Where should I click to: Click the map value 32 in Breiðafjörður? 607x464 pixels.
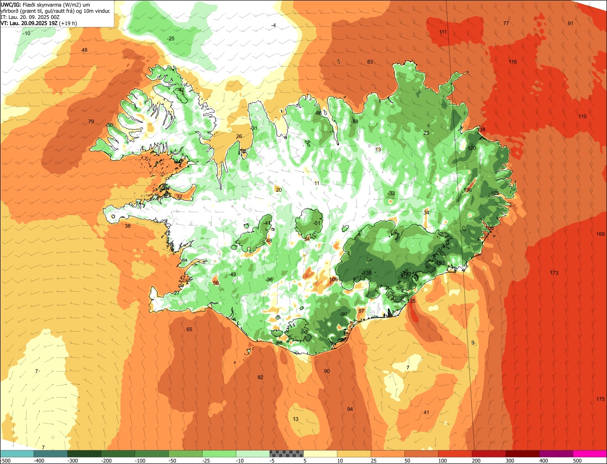point(179,197)
